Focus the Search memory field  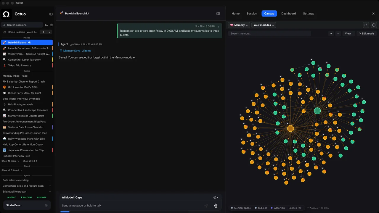tap(269, 33)
